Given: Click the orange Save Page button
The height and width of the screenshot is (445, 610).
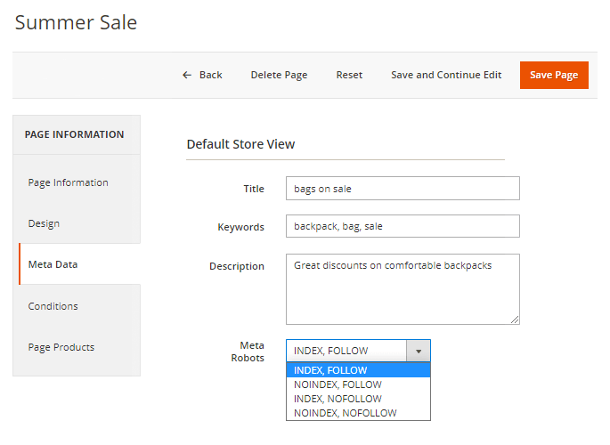Looking at the screenshot, I should pyautogui.click(x=554, y=75).
